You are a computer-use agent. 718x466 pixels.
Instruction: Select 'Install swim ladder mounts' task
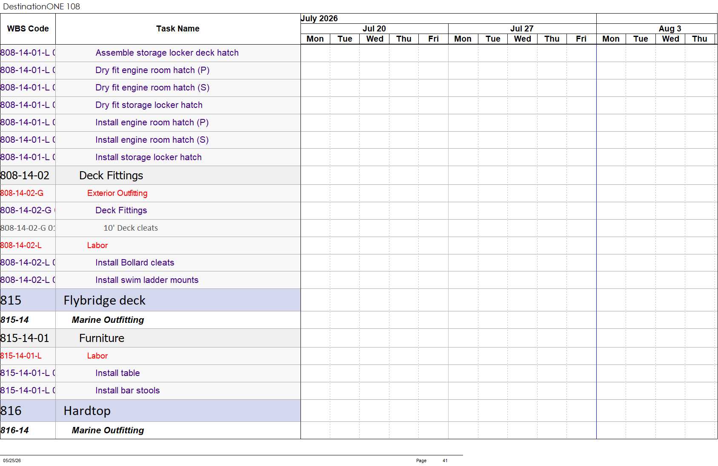[x=147, y=280]
